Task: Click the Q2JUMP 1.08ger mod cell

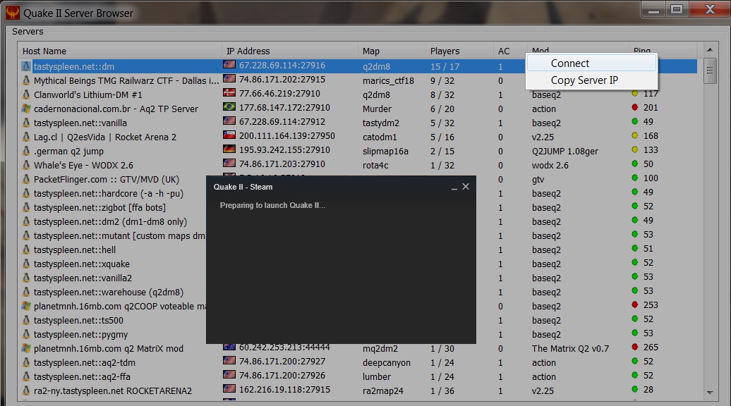Action: click(565, 152)
